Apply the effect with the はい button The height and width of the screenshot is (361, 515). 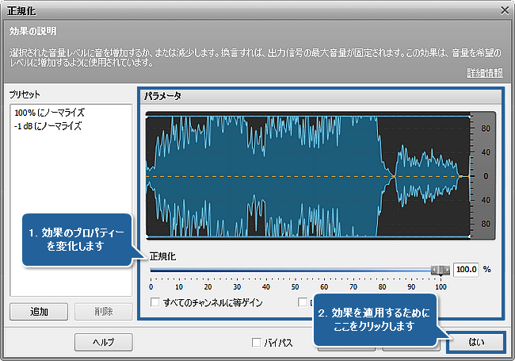(x=476, y=342)
